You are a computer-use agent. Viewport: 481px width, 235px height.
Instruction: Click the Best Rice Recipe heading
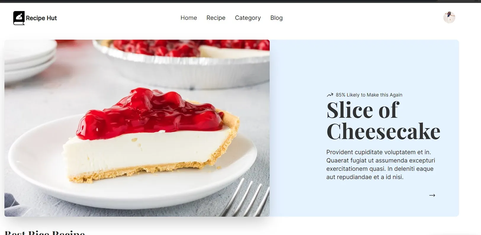coord(45,233)
